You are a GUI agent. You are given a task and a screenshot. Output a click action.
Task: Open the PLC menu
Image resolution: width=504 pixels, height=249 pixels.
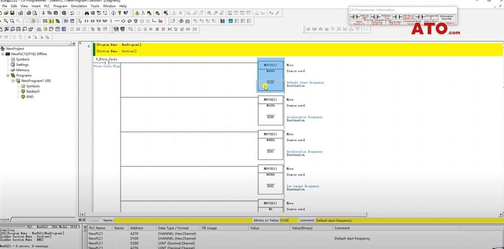[48, 6]
